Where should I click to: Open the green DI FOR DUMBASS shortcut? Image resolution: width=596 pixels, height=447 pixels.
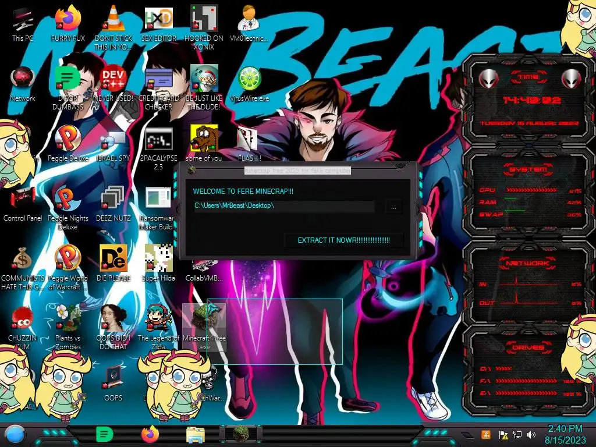[x=68, y=88]
